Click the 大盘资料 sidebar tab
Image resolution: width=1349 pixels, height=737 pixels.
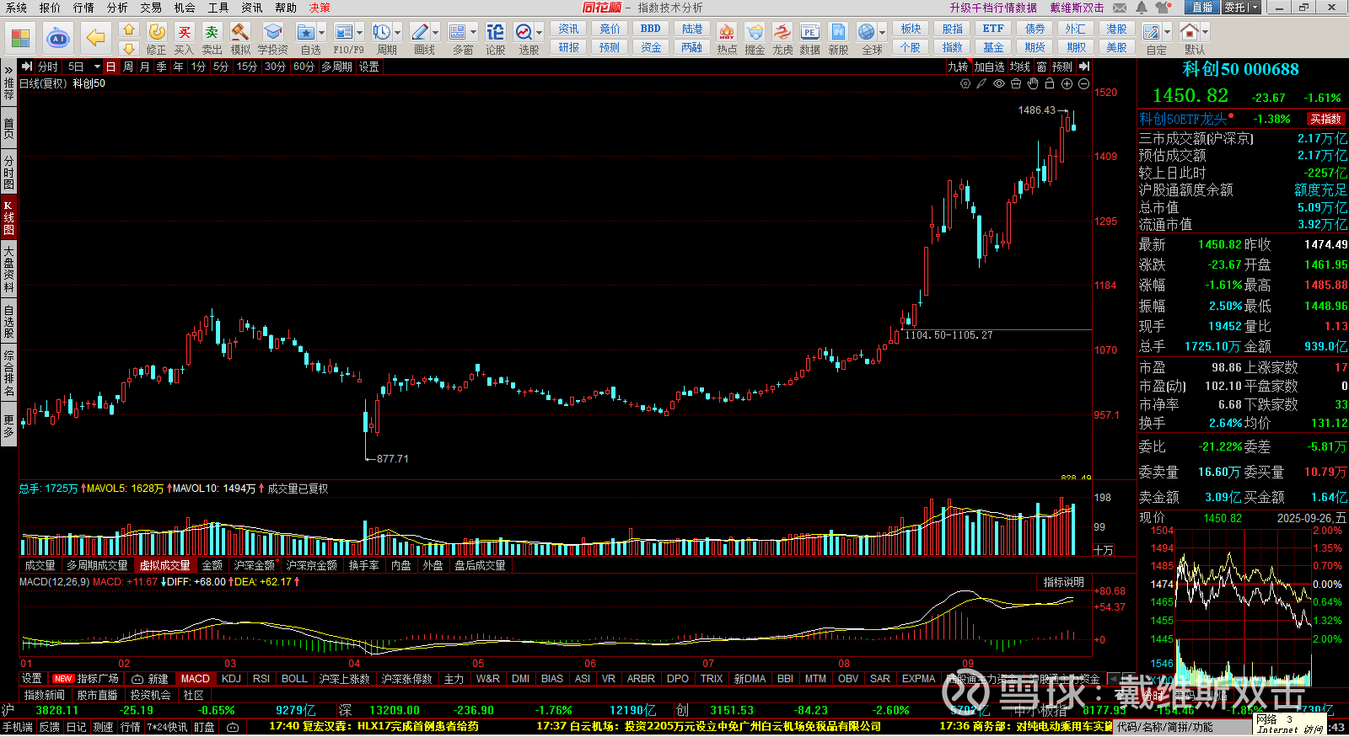click(x=8, y=270)
